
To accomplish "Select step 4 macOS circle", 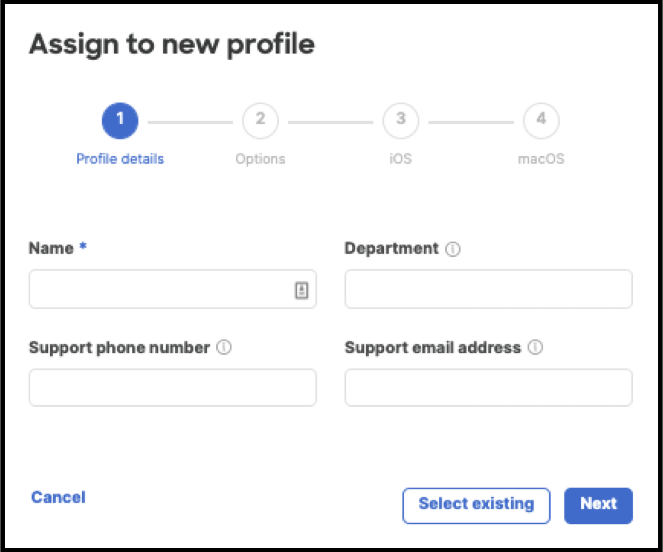I will (541, 121).
